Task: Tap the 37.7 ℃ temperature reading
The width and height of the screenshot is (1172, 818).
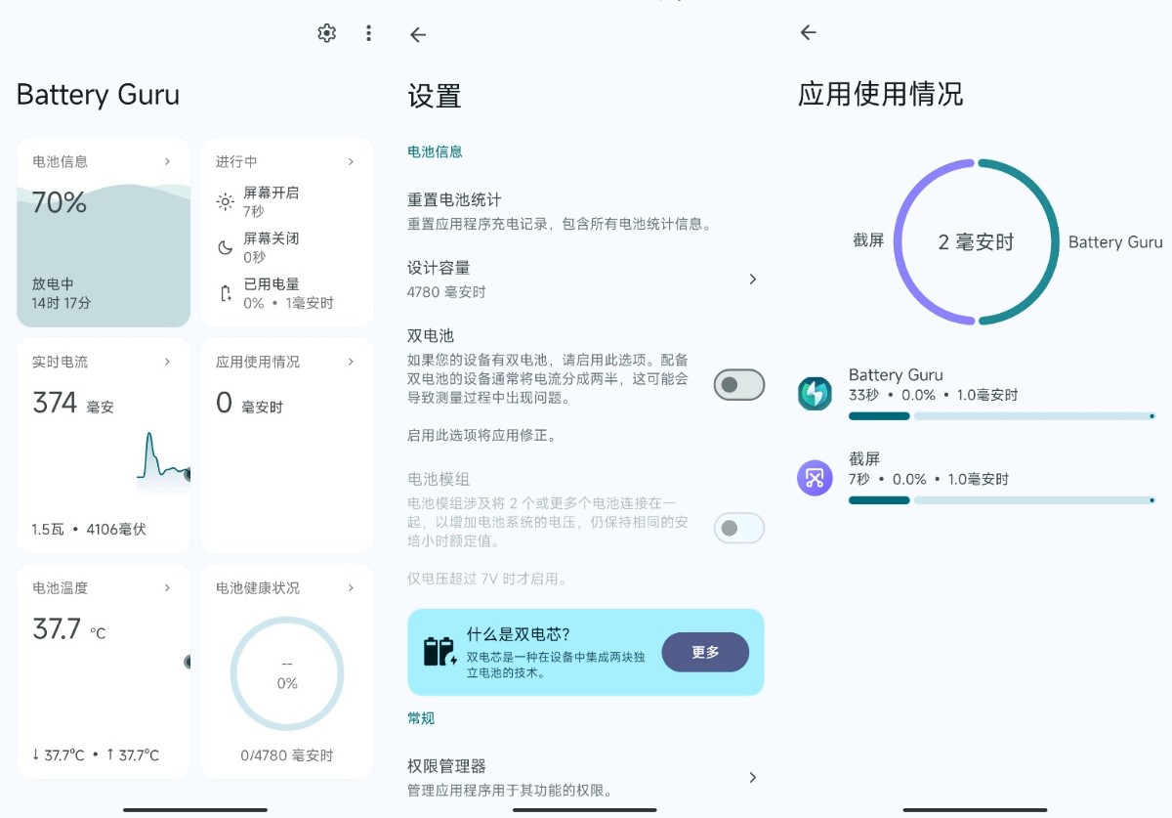Action: 69,629
